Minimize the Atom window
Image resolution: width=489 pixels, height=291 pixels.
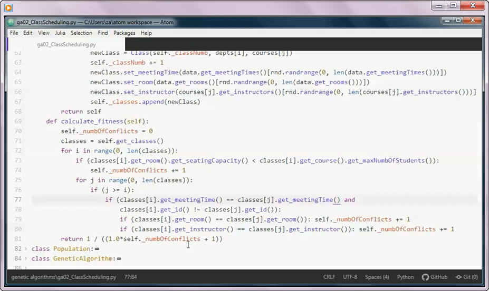pos(447,21)
